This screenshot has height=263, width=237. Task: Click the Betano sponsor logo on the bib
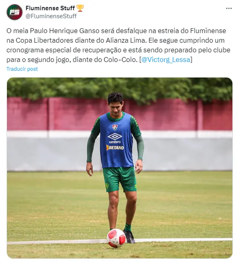(x=115, y=147)
